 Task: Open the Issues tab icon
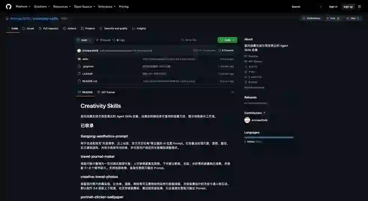click(x=24, y=28)
